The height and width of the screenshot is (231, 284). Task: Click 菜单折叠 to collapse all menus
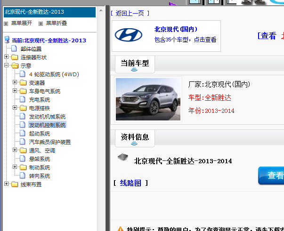[x=57, y=23]
